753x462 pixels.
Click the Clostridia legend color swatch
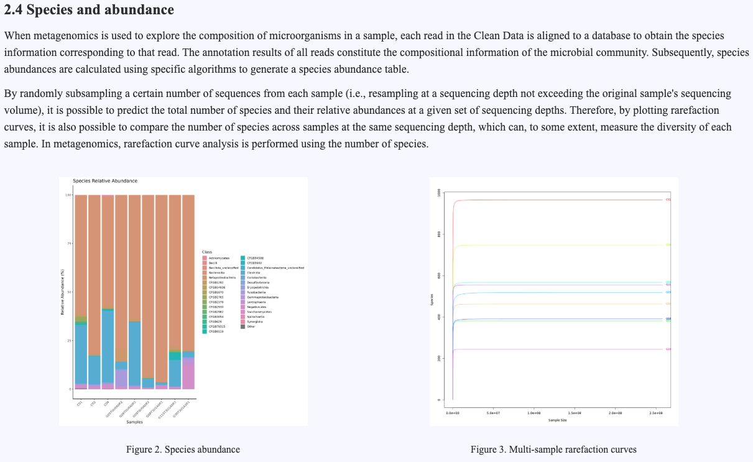point(242,272)
